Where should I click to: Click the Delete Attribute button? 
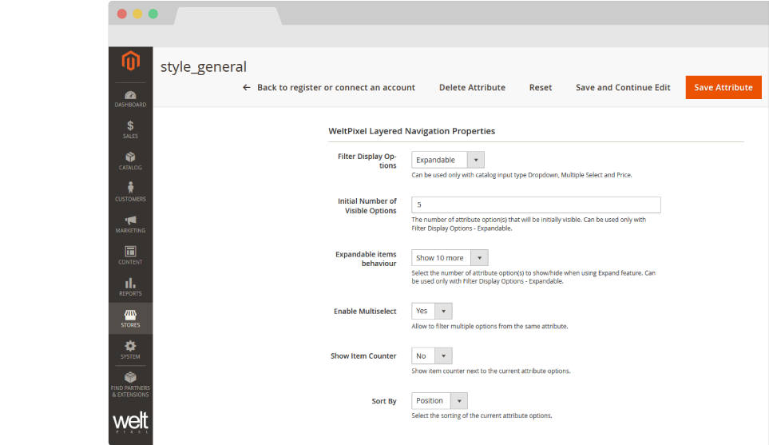tap(472, 88)
